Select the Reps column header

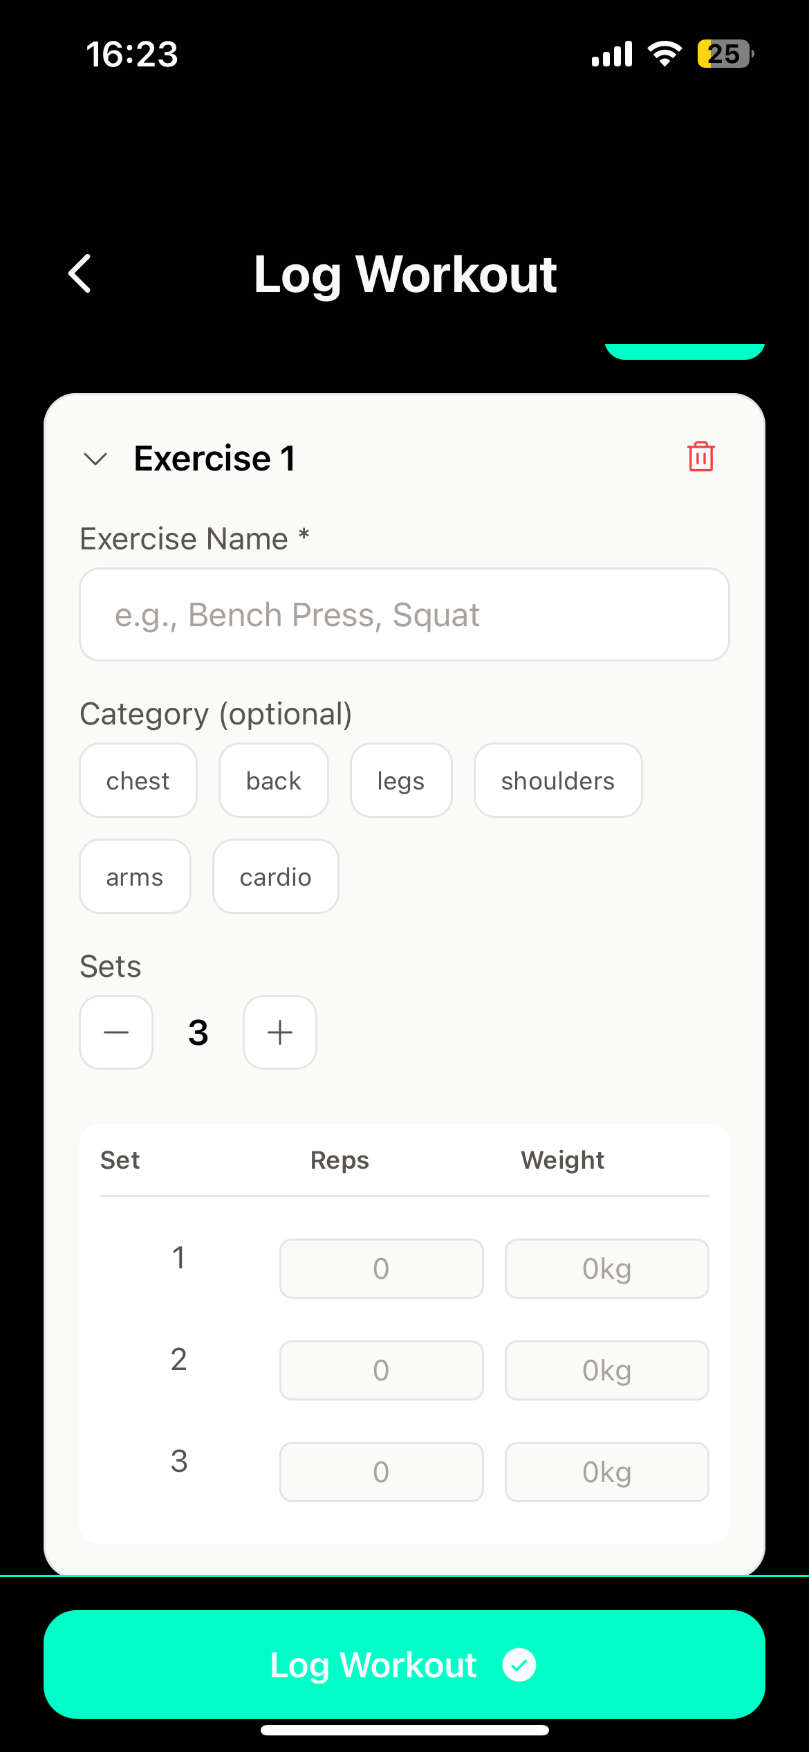click(339, 1160)
